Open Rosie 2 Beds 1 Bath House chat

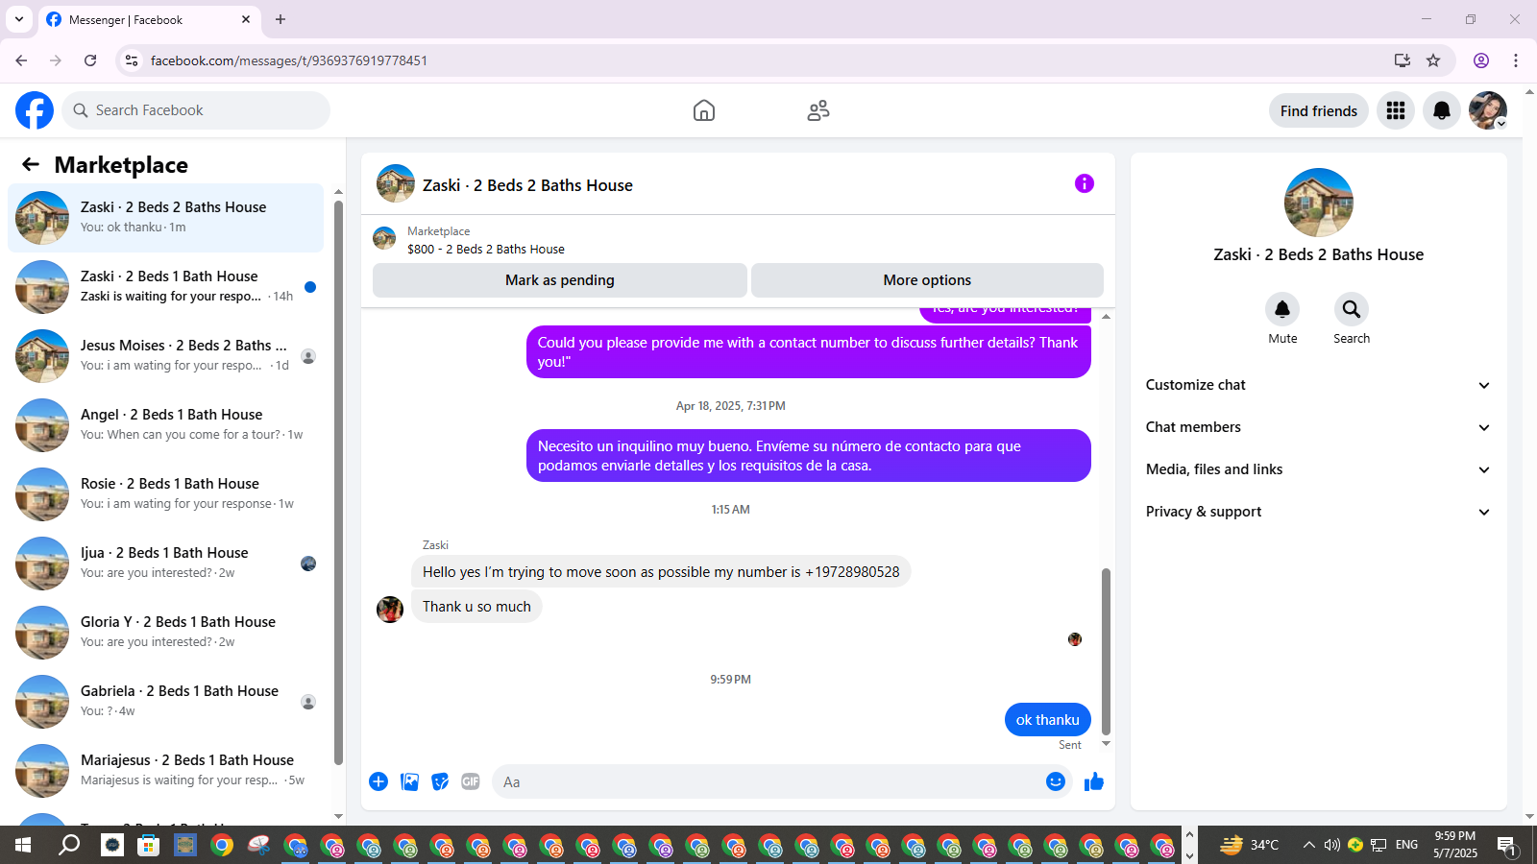166,494
